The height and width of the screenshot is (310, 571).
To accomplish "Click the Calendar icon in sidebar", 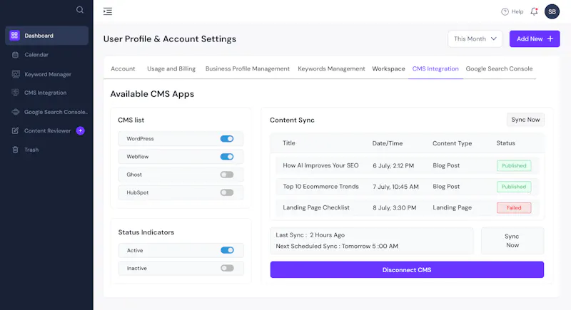I will click(x=15, y=55).
